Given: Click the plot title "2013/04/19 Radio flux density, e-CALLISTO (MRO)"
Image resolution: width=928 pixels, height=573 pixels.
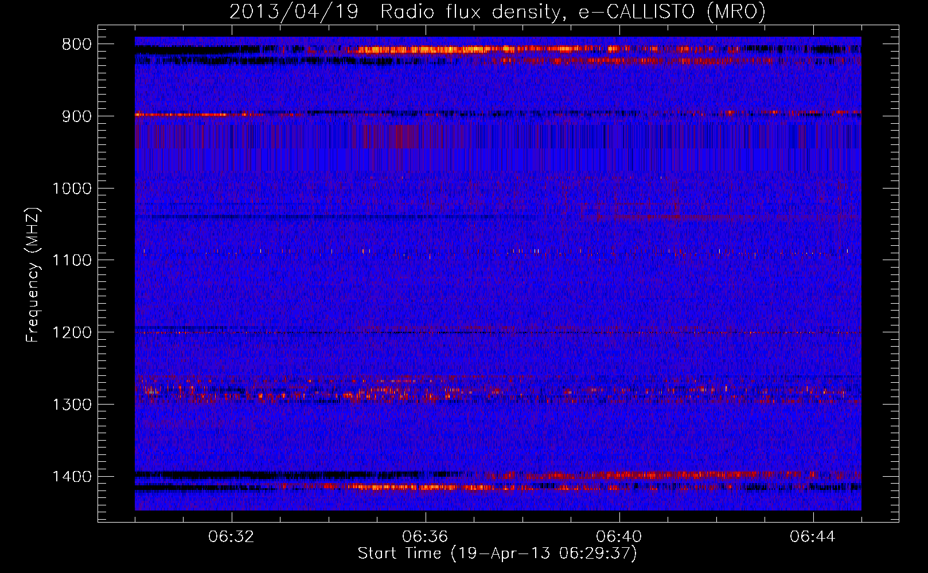Looking at the screenshot, I should [497, 11].
